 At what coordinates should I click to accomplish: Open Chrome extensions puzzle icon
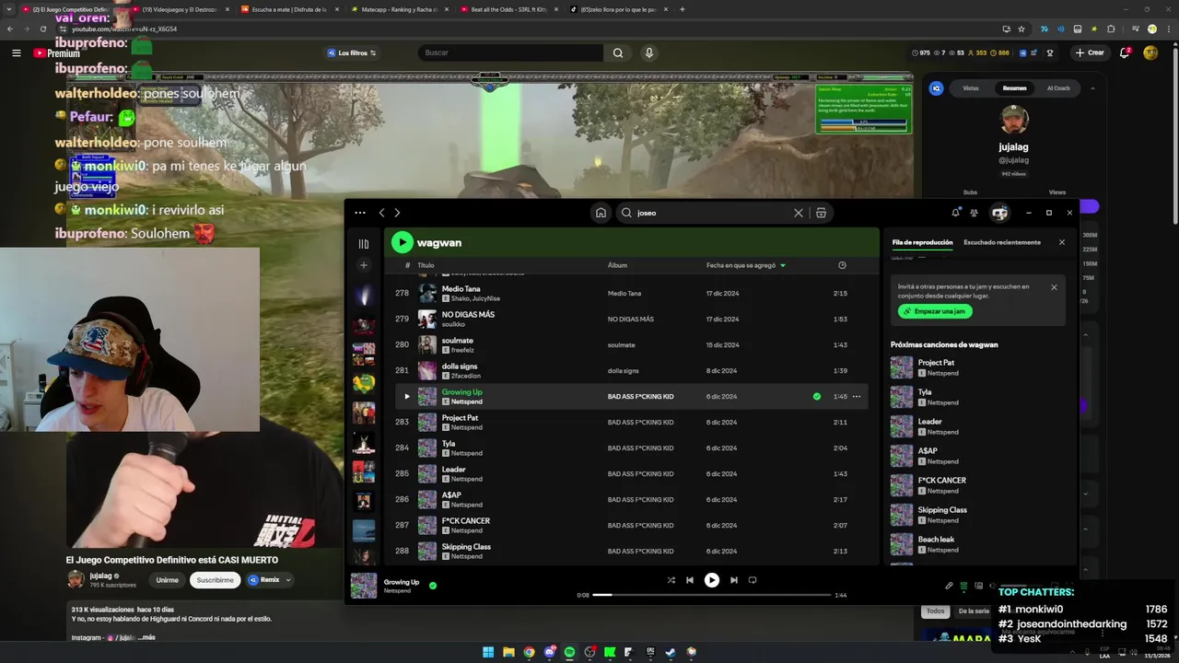pos(1111,29)
